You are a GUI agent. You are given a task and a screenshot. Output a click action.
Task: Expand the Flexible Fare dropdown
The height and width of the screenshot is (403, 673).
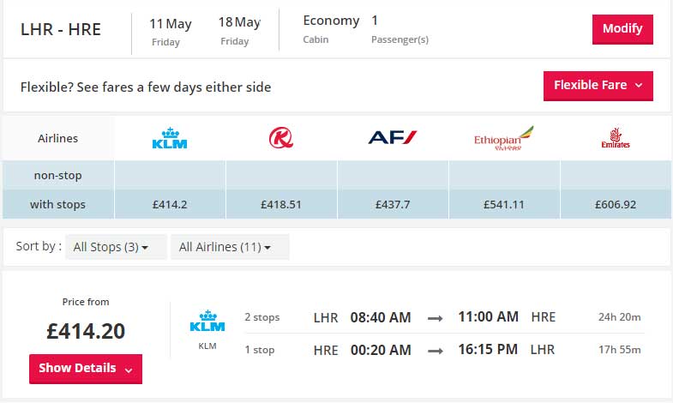(x=598, y=86)
